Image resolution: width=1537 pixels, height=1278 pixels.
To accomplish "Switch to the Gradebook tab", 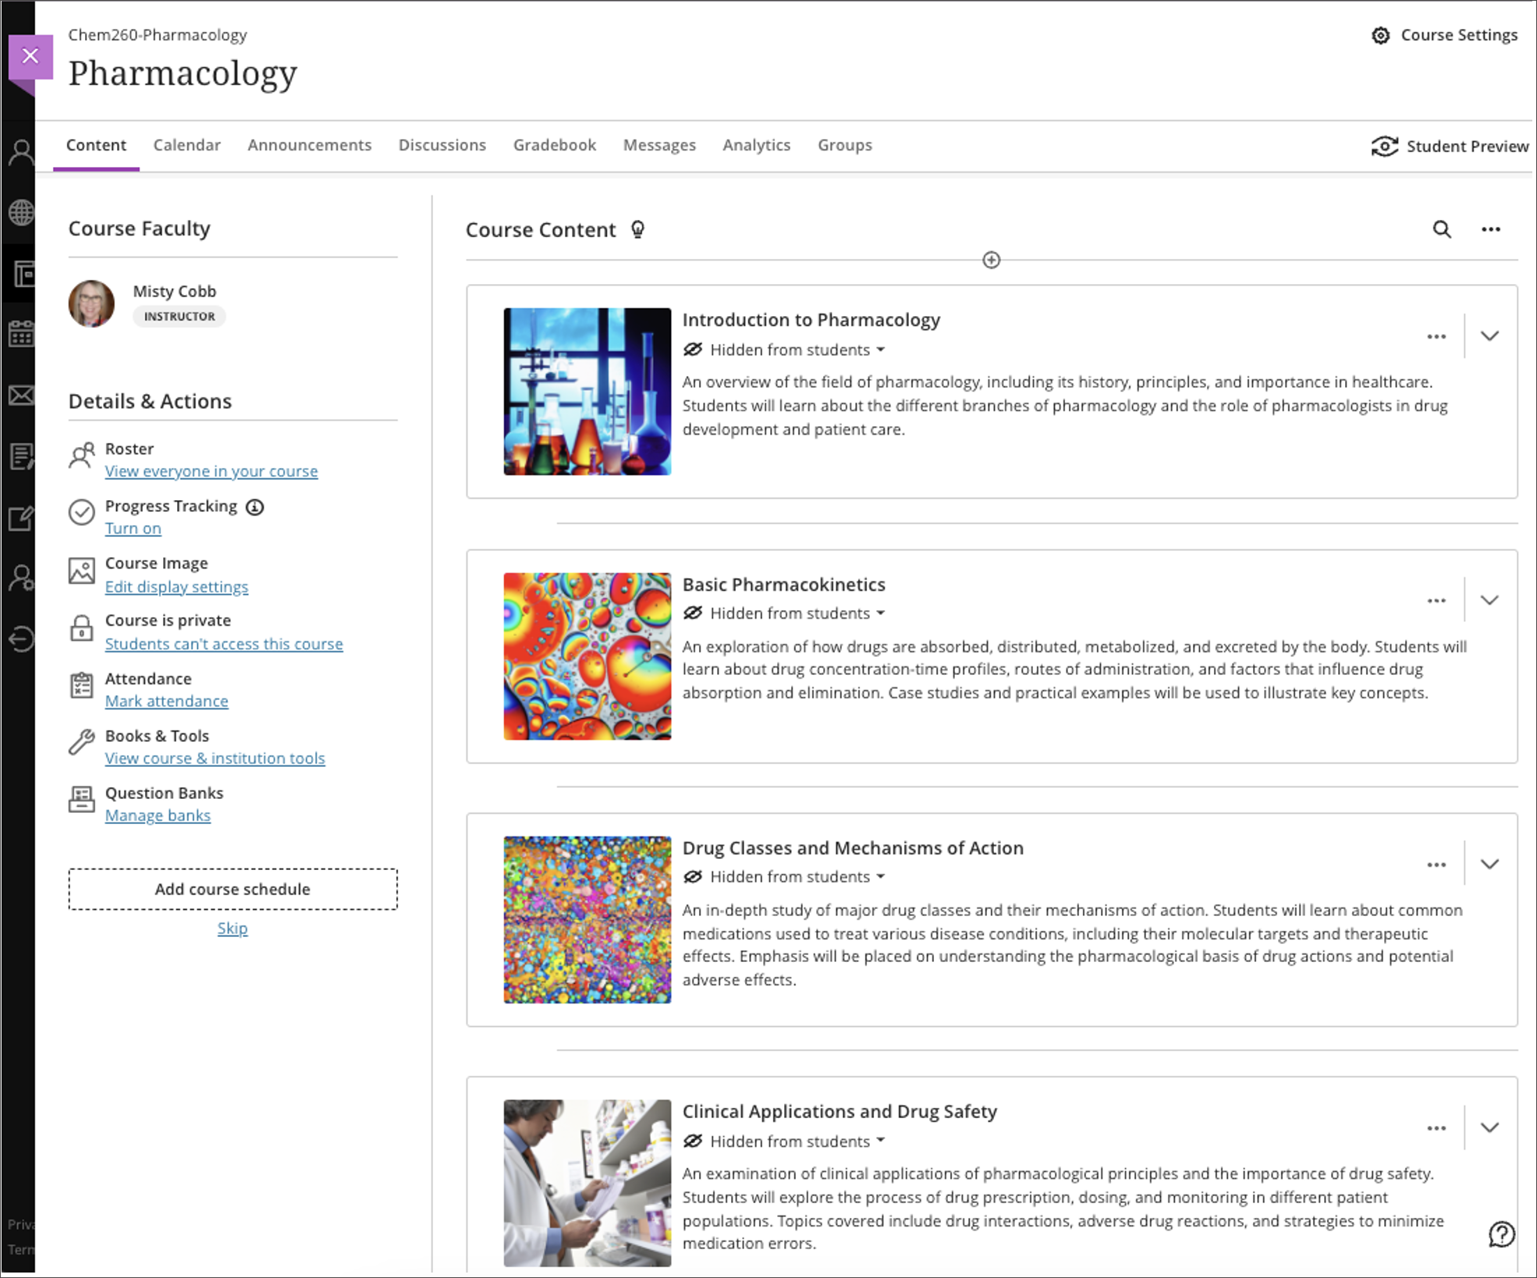I will pyautogui.click(x=554, y=145).
